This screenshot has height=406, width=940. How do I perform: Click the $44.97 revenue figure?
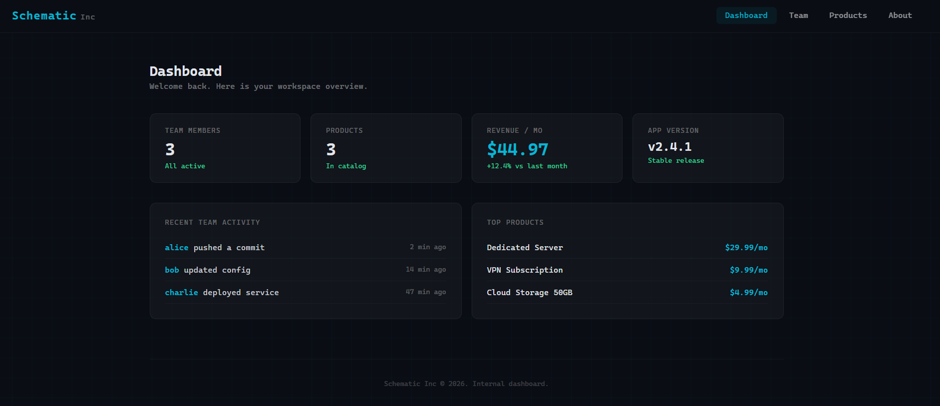[517, 149]
